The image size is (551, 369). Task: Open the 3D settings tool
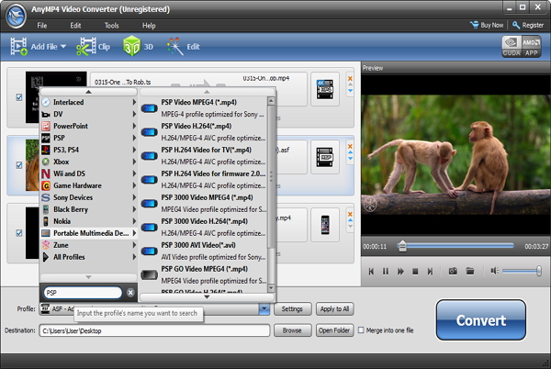[x=133, y=45]
